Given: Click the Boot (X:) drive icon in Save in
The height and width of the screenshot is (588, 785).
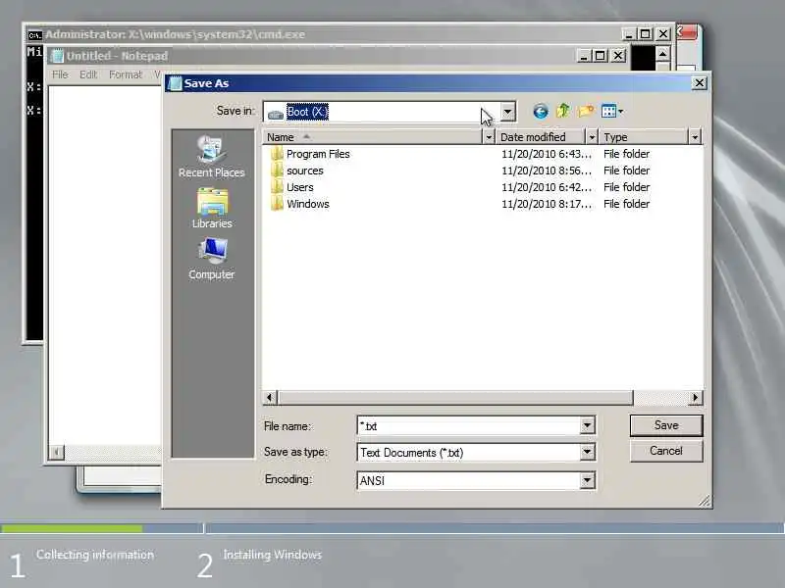Looking at the screenshot, I should pyautogui.click(x=276, y=113).
